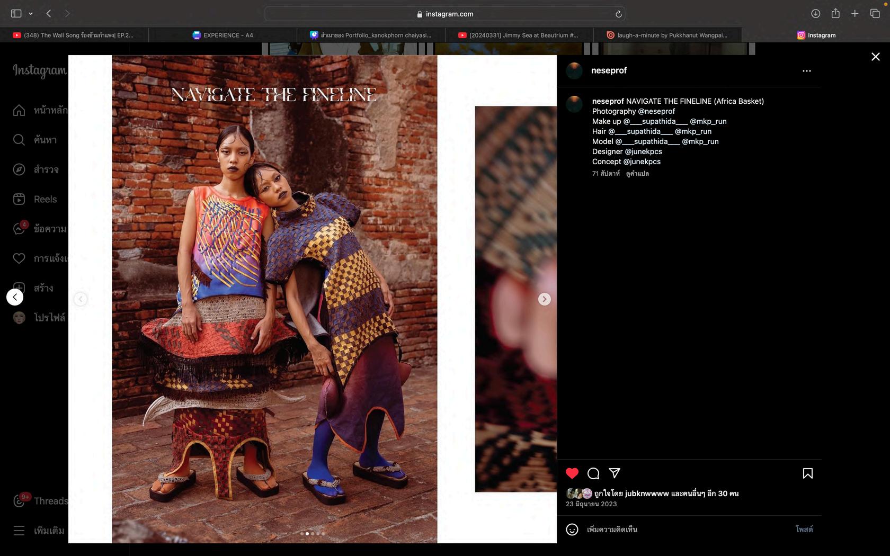Click See translation (ดูคำแปล) link
This screenshot has height=556, width=890.
click(637, 174)
